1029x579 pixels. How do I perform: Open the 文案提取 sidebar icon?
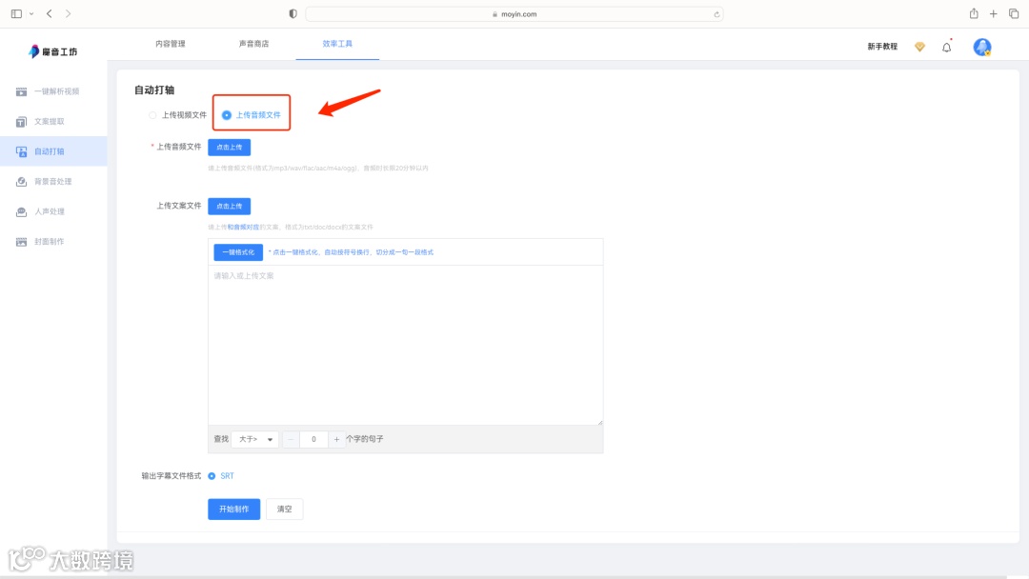pos(22,122)
